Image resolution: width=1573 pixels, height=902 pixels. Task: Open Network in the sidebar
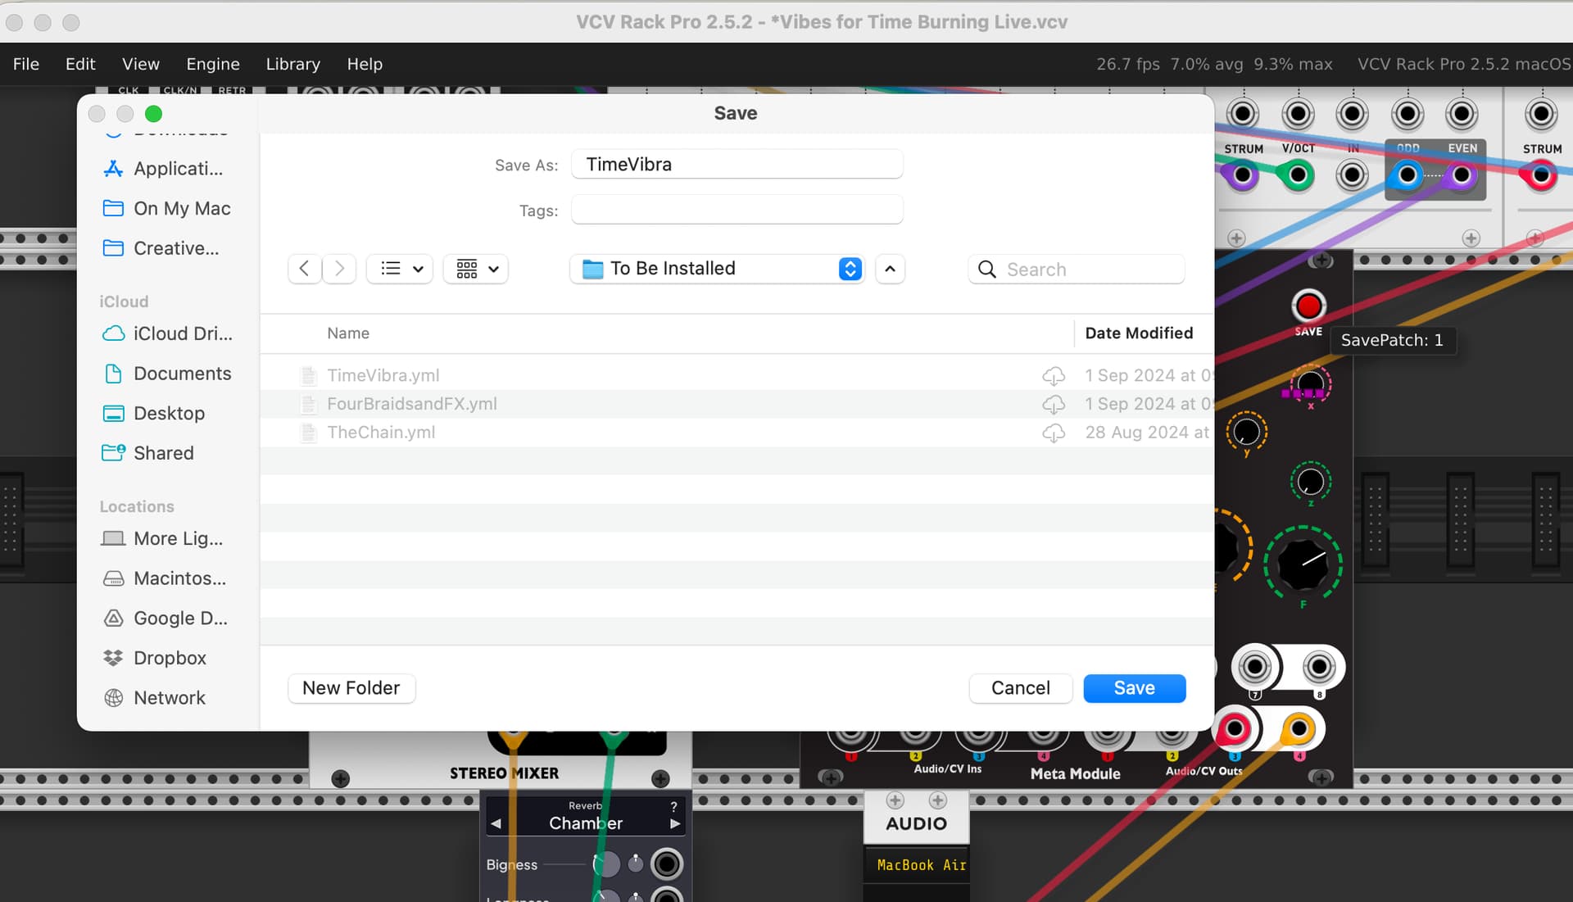pyautogui.click(x=155, y=698)
